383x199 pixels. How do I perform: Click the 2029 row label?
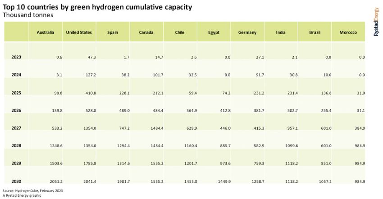(16, 163)
